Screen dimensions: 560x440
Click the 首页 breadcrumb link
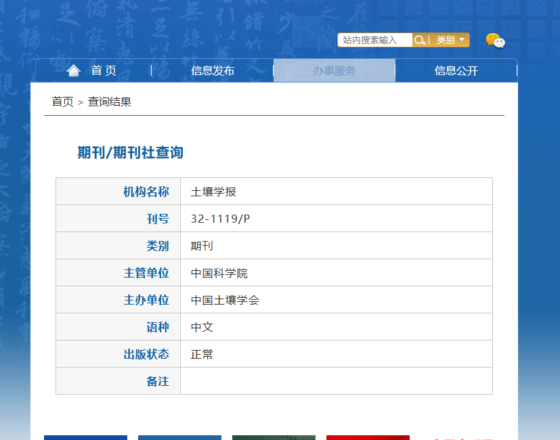pos(62,102)
